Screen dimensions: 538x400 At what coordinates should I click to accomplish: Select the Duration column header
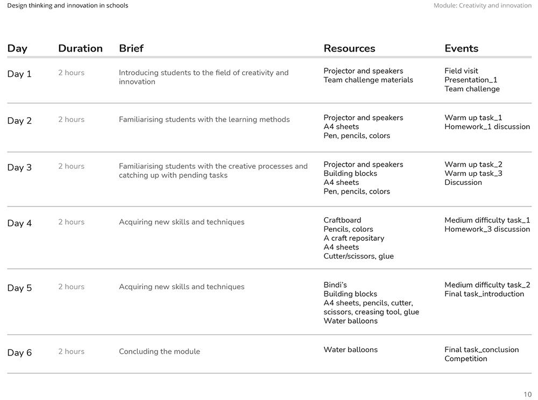80,48
